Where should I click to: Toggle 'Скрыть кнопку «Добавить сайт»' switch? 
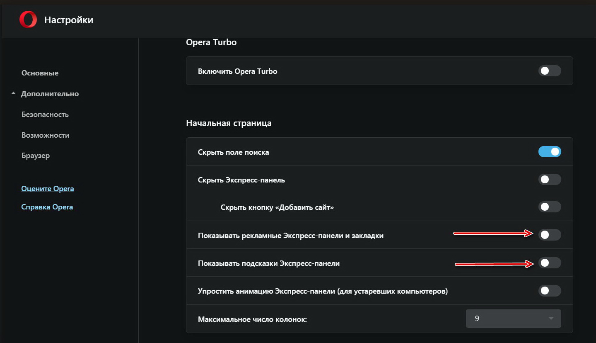550,207
